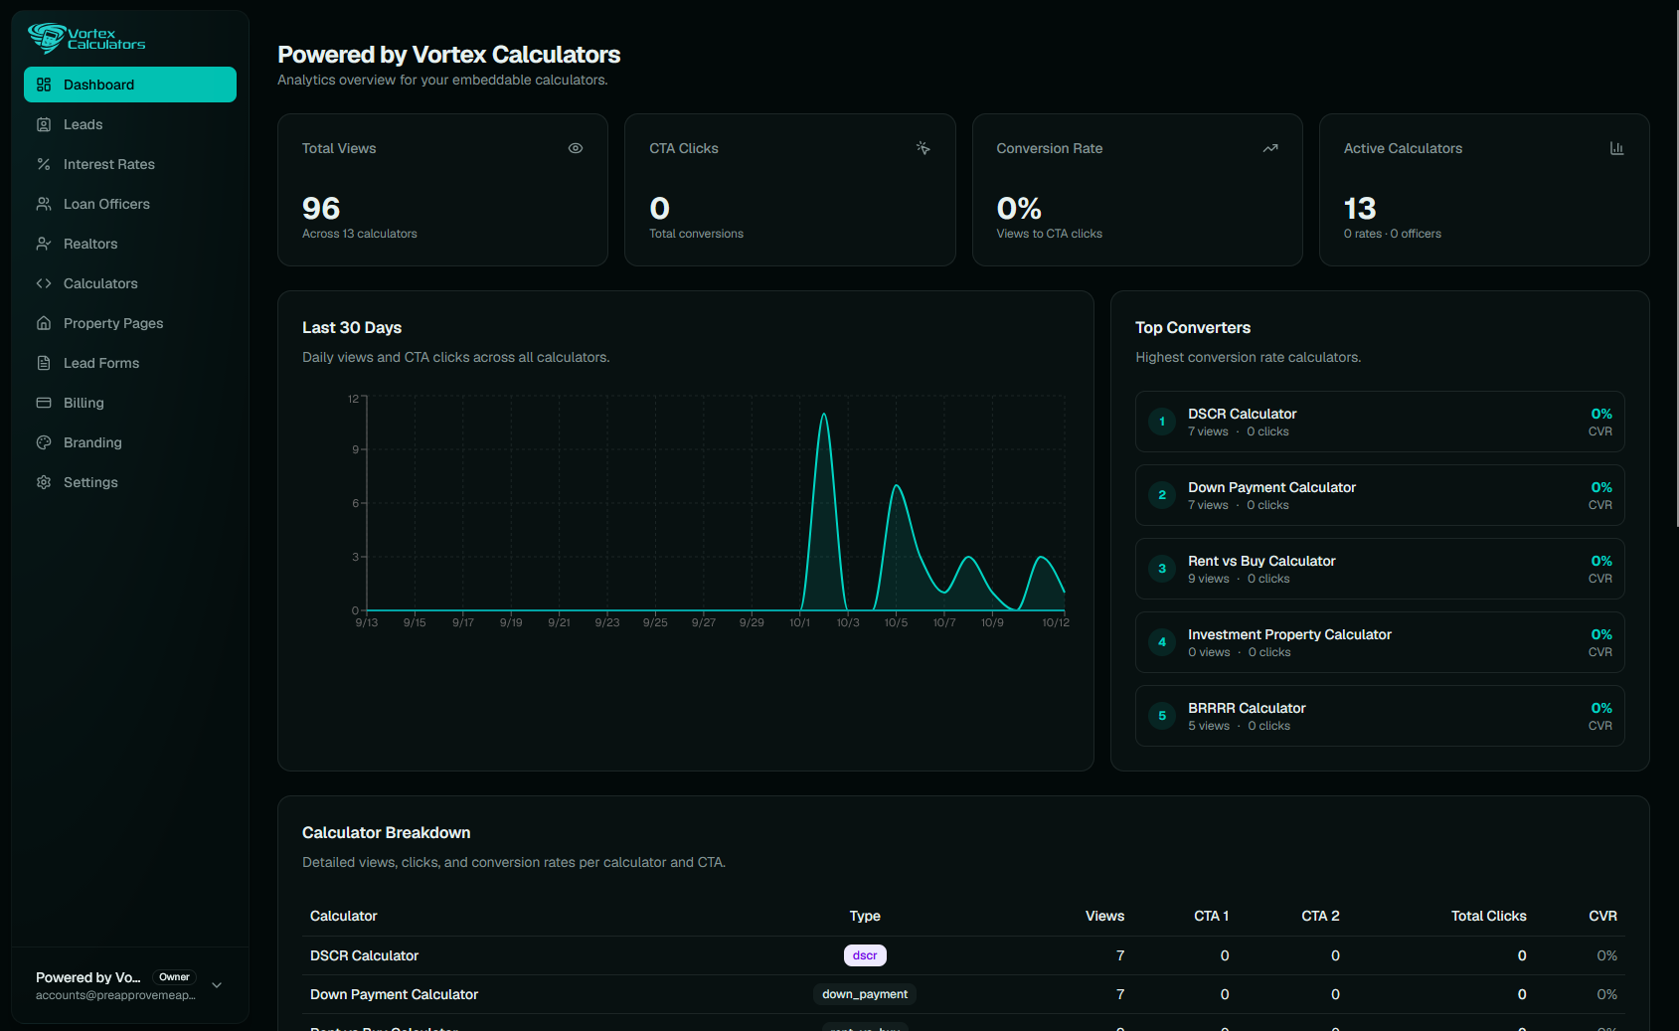Click the Settings gear icon
This screenshot has width=1679, height=1031.
point(44,482)
